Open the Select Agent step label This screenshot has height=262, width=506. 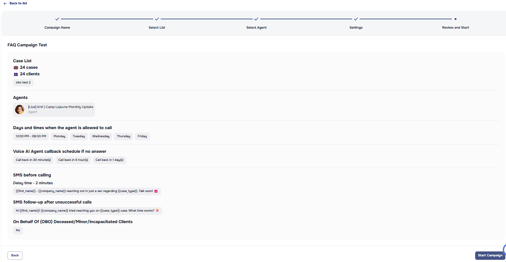pyautogui.click(x=256, y=28)
